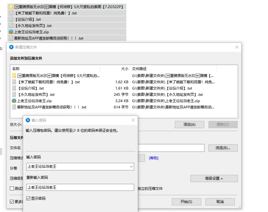Click size value 245 字节
This screenshot has height=212, width=268.
click(x=121, y=94)
